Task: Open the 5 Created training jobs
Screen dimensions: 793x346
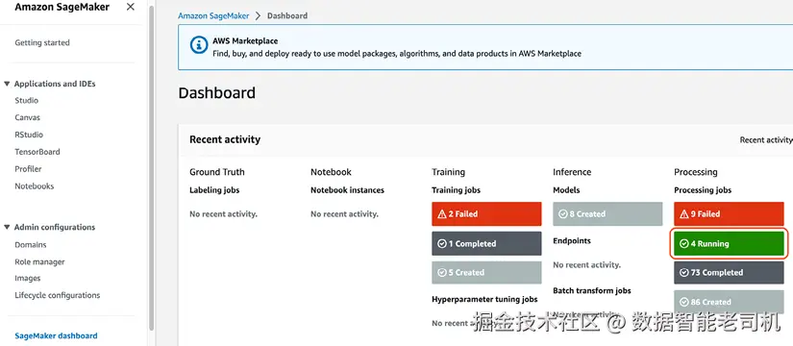Action: [x=486, y=273]
